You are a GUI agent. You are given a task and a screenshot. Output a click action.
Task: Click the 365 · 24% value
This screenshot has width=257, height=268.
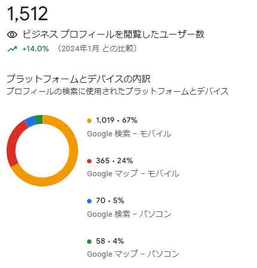114,161
